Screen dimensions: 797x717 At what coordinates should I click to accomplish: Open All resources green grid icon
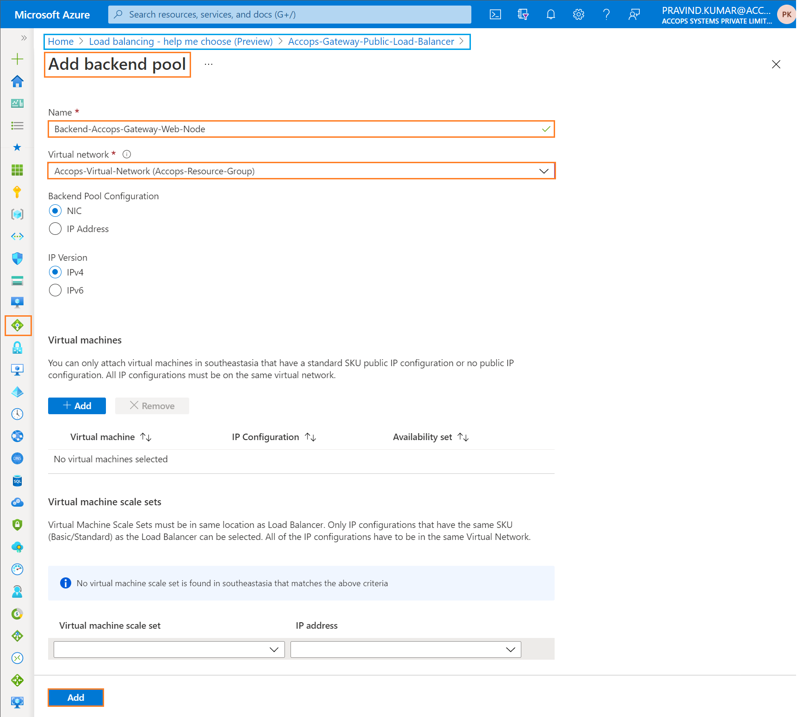pyautogui.click(x=17, y=170)
